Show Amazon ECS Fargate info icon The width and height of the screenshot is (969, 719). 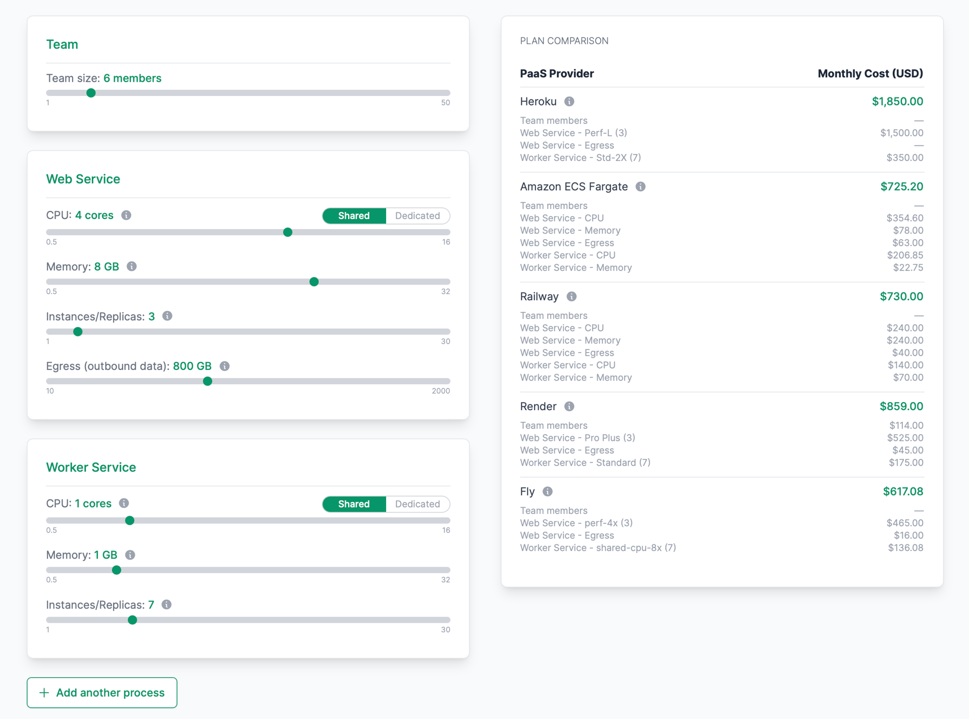pyautogui.click(x=640, y=187)
